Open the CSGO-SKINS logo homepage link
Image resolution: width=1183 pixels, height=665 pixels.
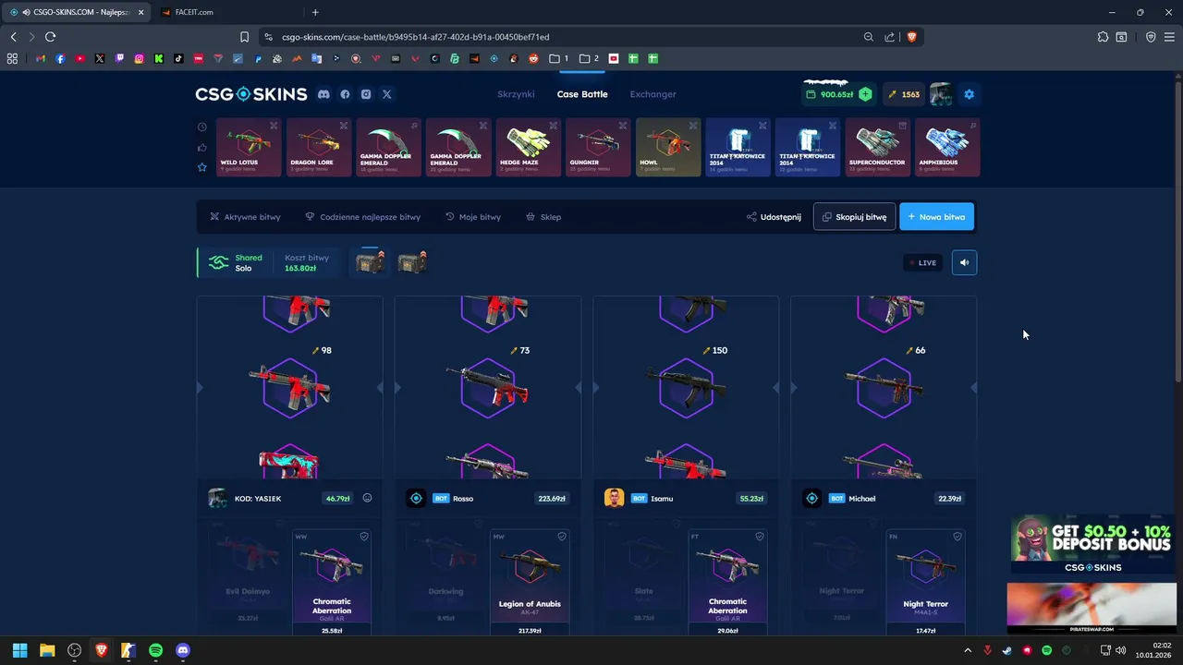point(250,94)
